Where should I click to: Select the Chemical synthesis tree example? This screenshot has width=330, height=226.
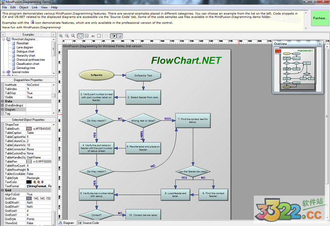click(x=30, y=60)
